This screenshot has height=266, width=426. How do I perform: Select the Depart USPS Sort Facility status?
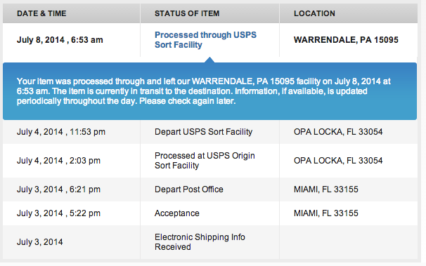(x=203, y=132)
